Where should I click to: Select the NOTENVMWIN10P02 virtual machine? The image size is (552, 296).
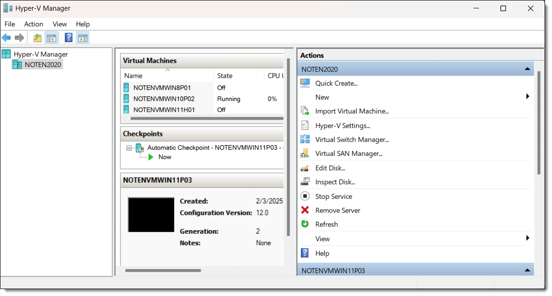pyautogui.click(x=164, y=99)
